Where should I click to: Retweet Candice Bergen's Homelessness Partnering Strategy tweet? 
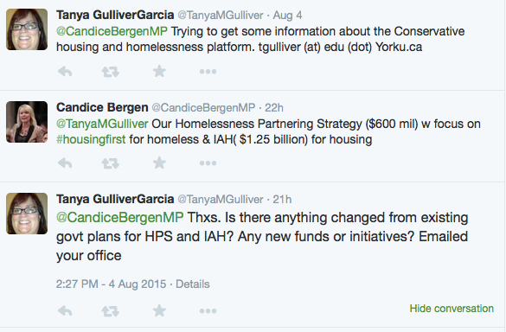(111, 163)
